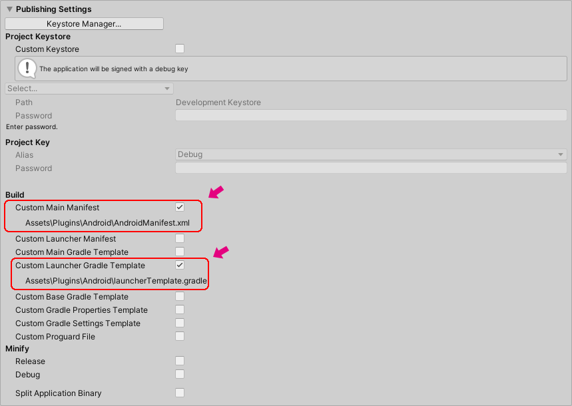This screenshot has width=572, height=406.
Task: Click the Custom Keystore label
Action: point(47,49)
